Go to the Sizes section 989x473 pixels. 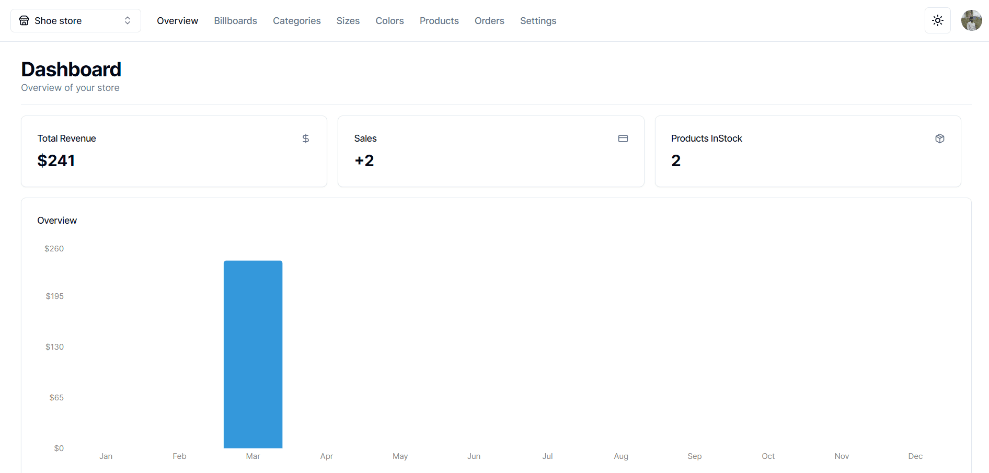[x=348, y=20]
